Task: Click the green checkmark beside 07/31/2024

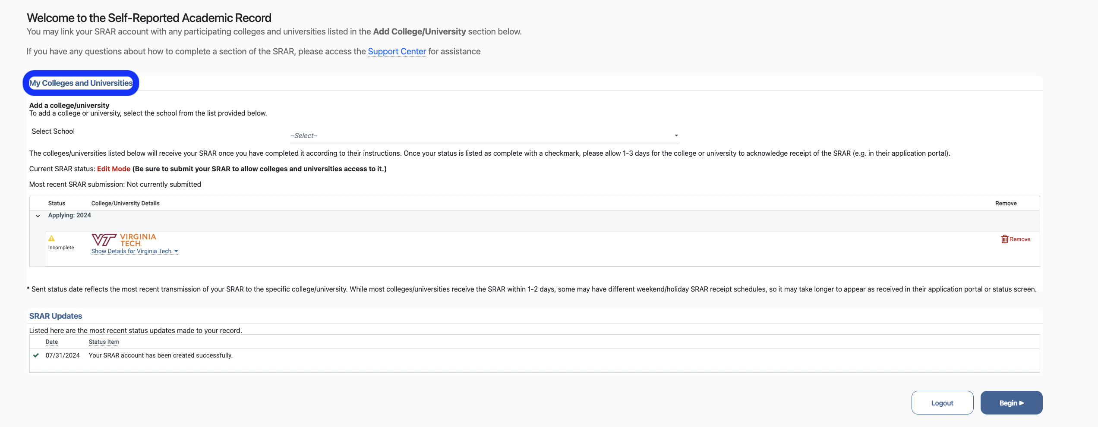Action: click(36, 355)
